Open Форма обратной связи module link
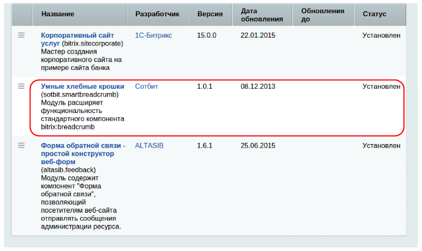This screenshot has height=251, width=422. [82, 146]
